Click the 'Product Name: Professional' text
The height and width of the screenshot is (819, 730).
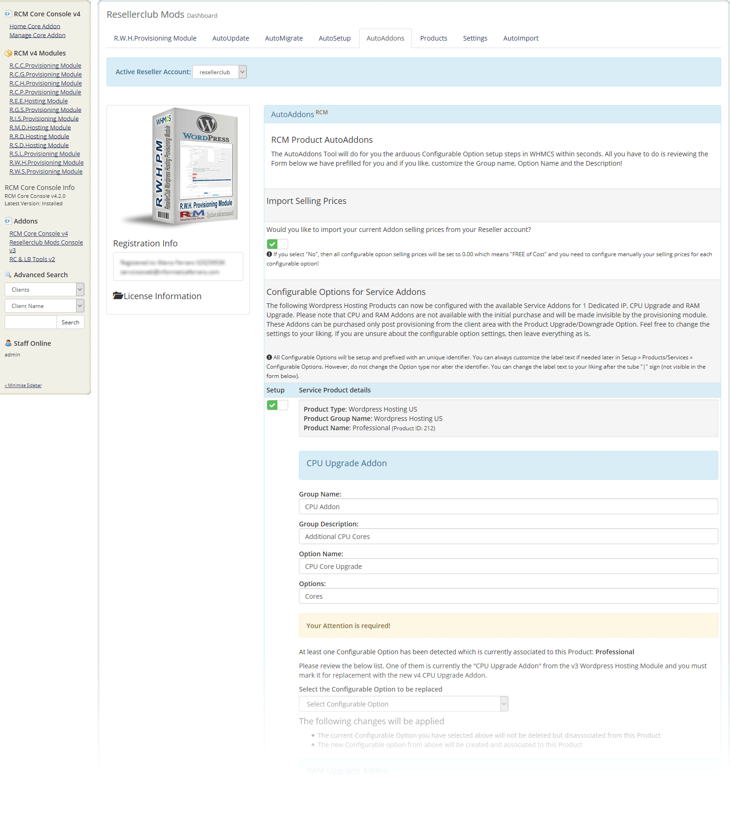pyautogui.click(x=347, y=428)
